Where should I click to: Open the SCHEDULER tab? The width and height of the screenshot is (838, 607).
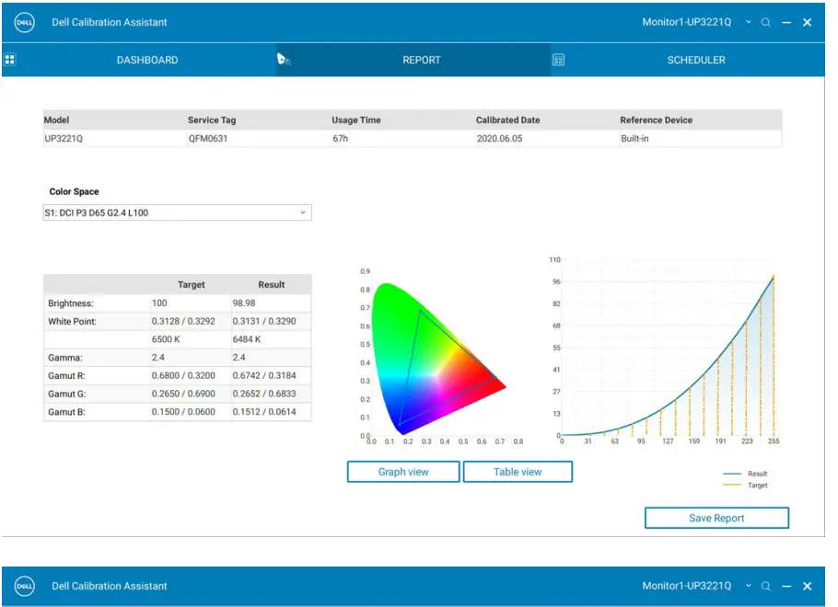point(696,60)
